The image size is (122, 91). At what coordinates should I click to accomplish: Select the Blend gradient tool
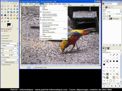(11, 15)
